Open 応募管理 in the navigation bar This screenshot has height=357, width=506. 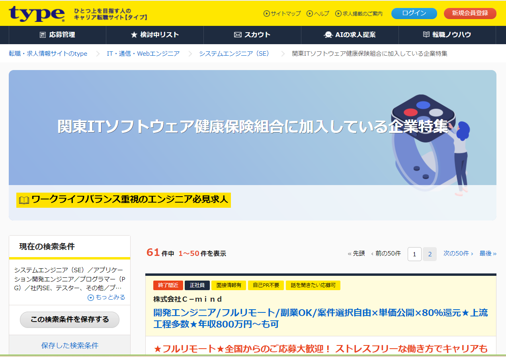[57, 35]
